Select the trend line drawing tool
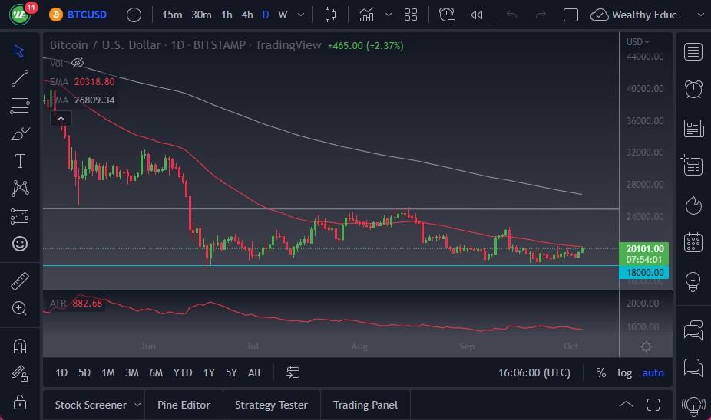This screenshot has width=711, height=420. coord(20,77)
